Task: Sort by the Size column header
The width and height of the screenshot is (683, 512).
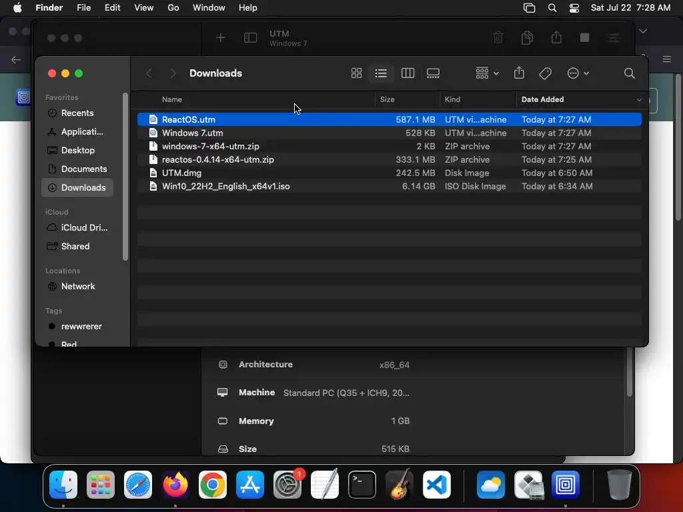Action: coord(387,99)
